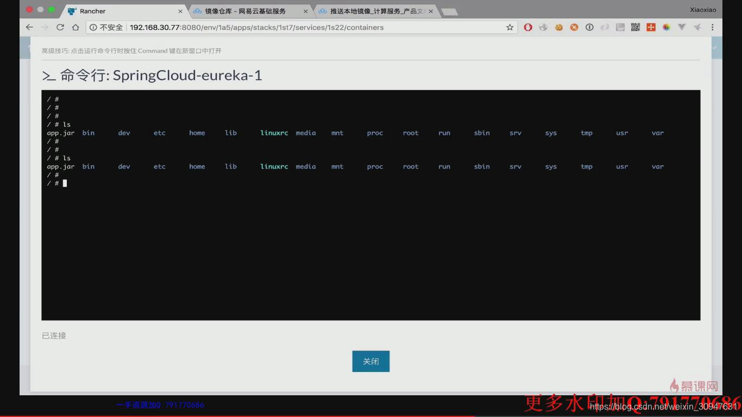The height and width of the screenshot is (417, 742).
Task: Go to the browser home page
Action: click(76, 27)
